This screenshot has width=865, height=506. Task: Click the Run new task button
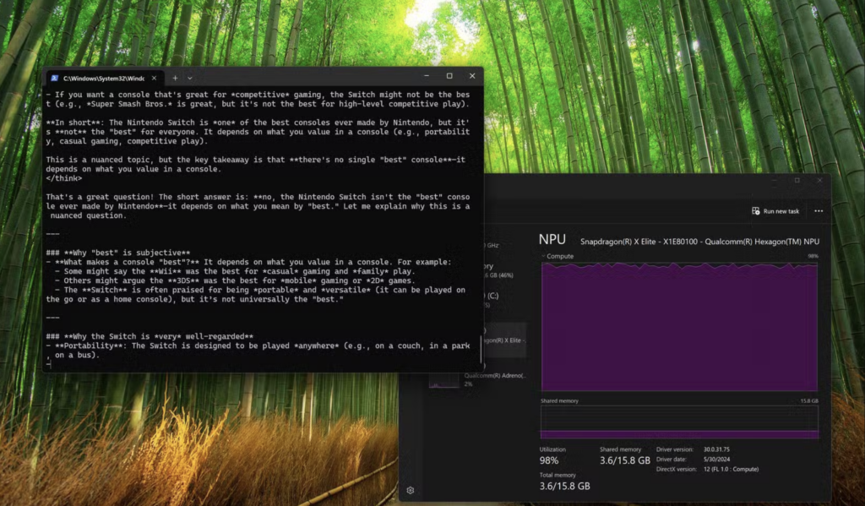click(x=775, y=211)
